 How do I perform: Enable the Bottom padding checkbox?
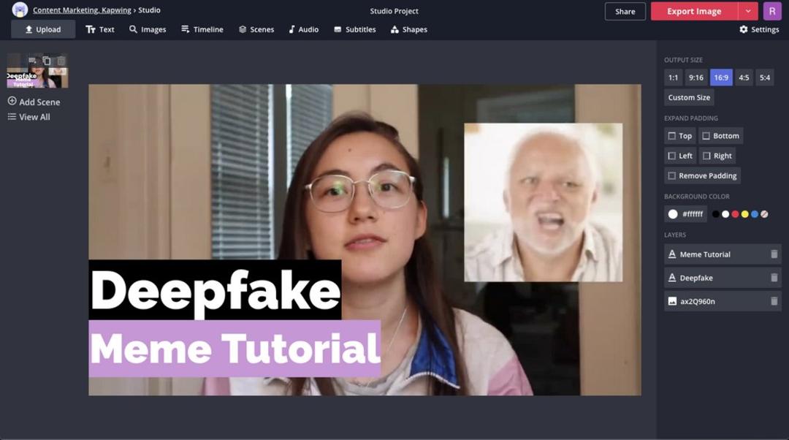click(706, 136)
